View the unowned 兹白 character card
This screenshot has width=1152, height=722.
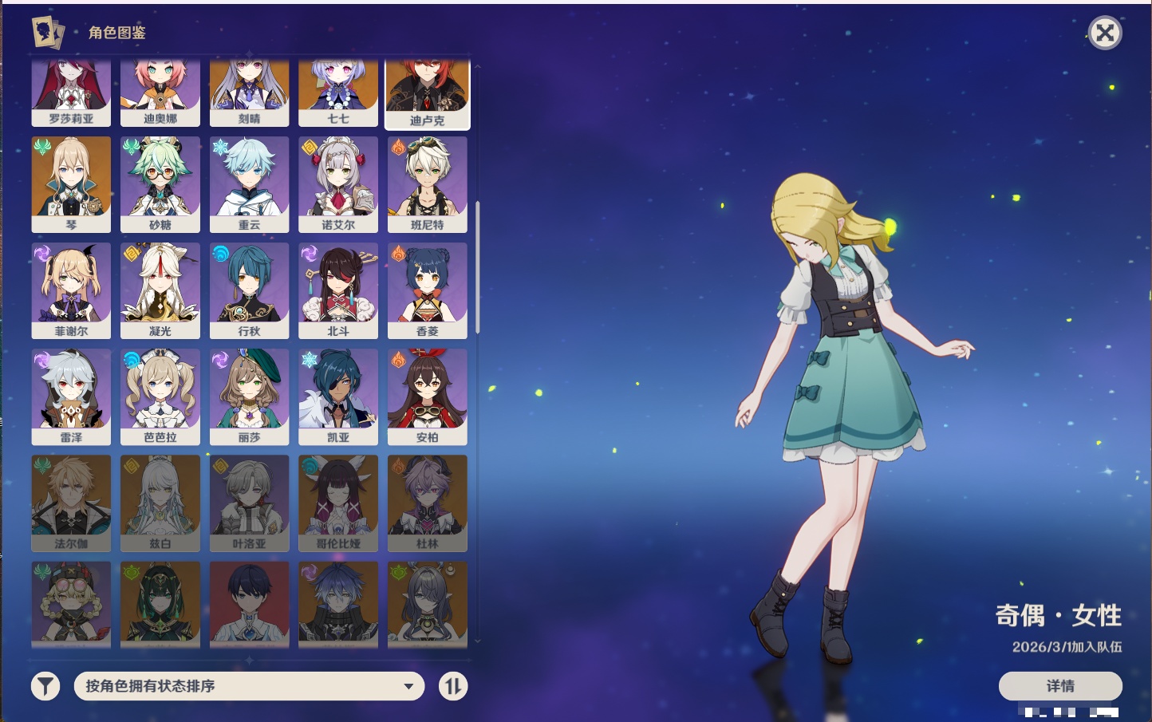point(160,503)
